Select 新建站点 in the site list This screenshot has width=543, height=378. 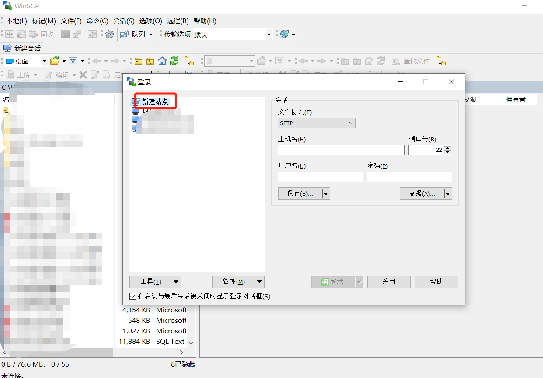coord(155,101)
